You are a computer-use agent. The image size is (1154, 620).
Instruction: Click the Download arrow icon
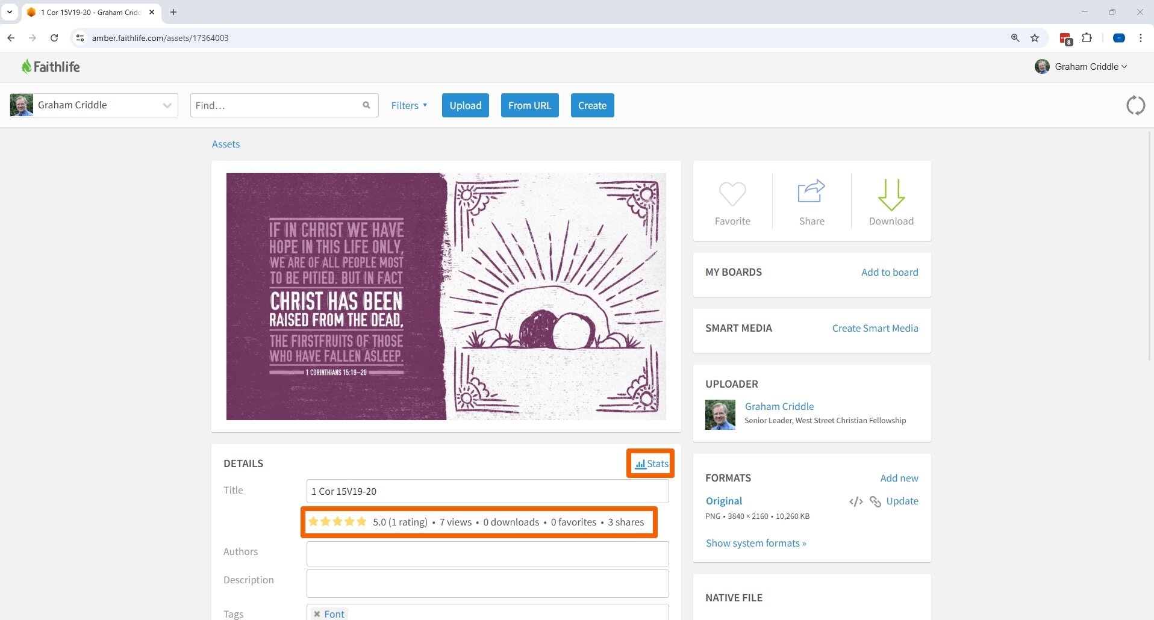pos(891,194)
